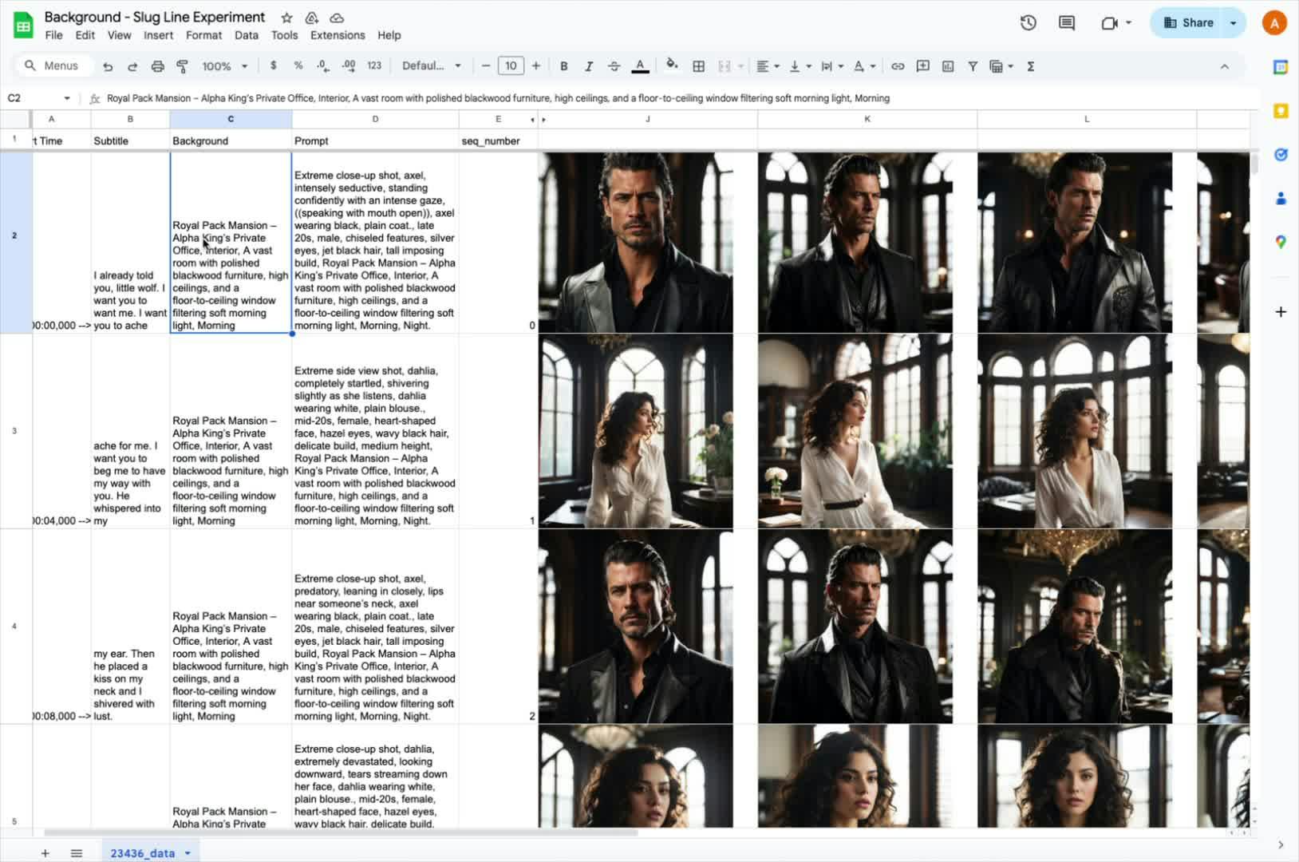Click the paint format roller icon
The width and height of the screenshot is (1299, 862).
[x=182, y=66]
